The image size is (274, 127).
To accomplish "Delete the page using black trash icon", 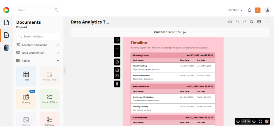I will (117, 84).
